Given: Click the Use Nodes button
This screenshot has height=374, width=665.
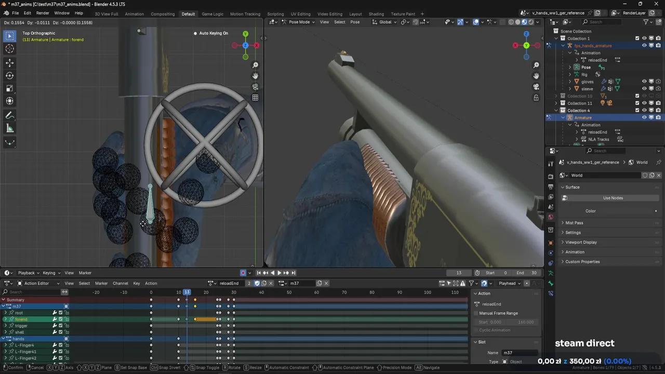Looking at the screenshot, I should pos(613,198).
